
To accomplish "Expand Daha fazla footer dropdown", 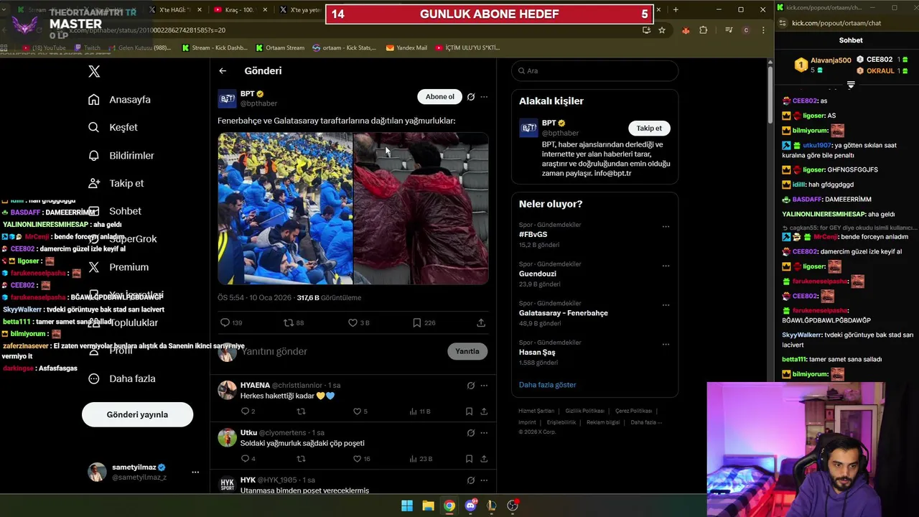I will point(645,422).
